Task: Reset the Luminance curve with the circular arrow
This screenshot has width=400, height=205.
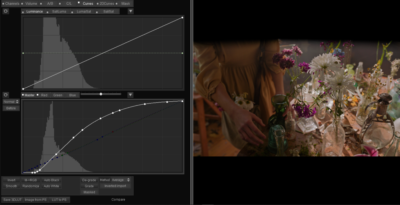Action: (x=6, y=11)
